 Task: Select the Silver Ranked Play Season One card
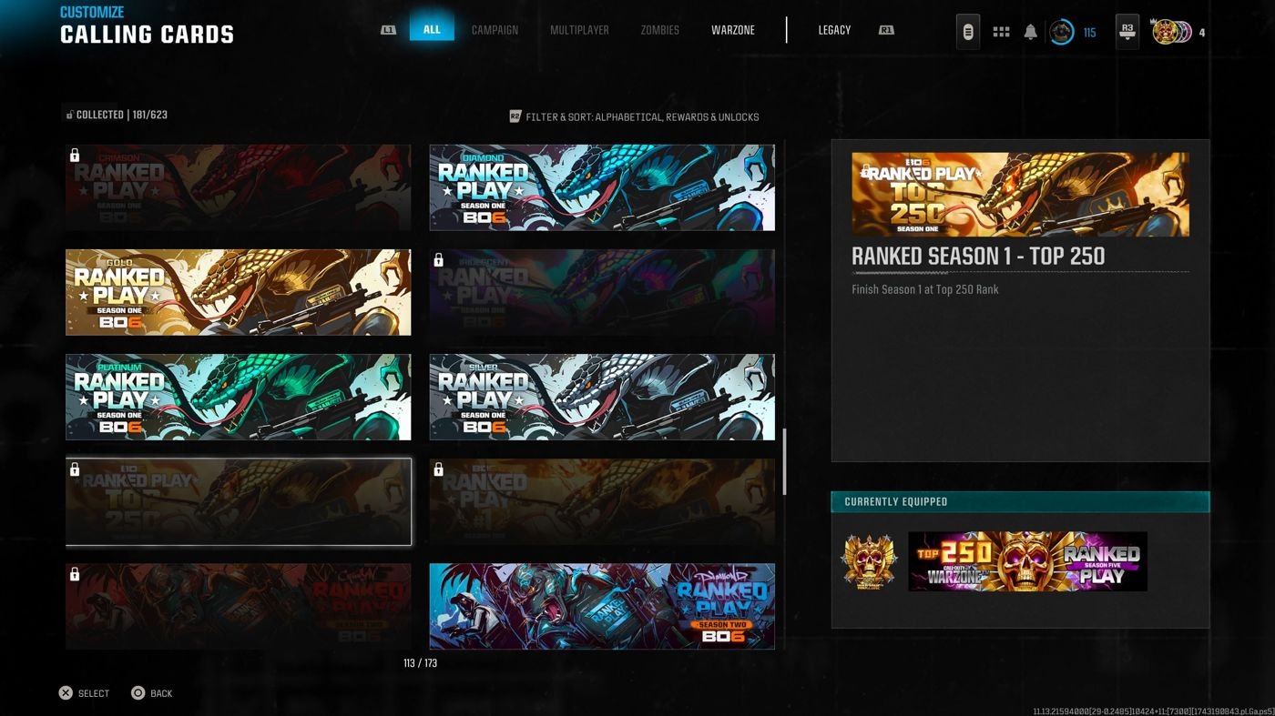pos(602,397)
